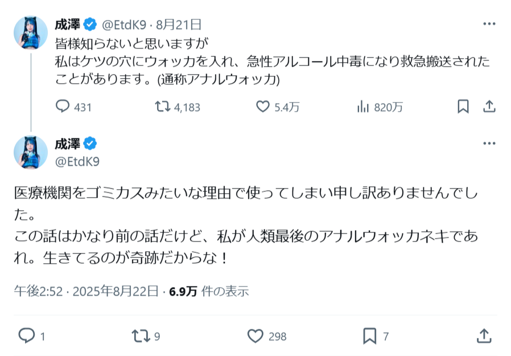Reply to the main tweet with 1 reply
The width and height of the screenshot is (511, 356).
(x=27, y=336)
